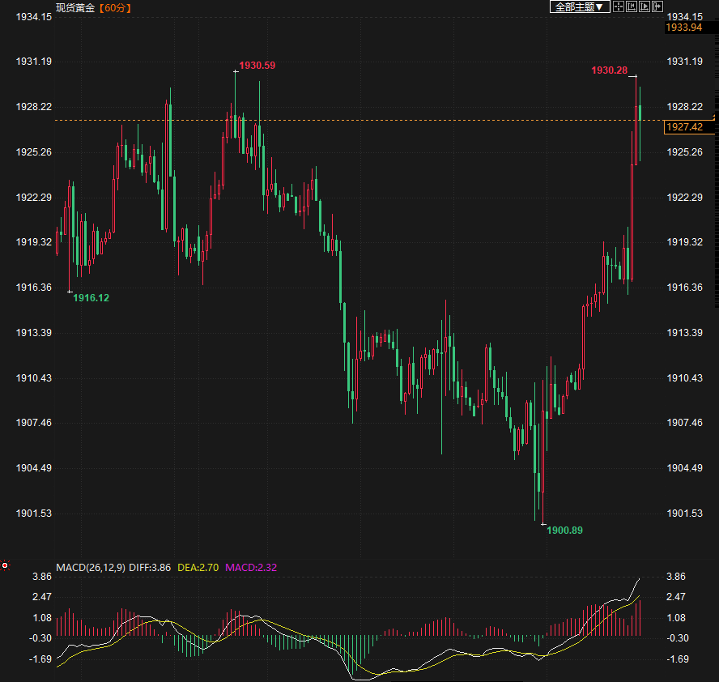The height and width of the screenshot is (682, 719).
Task: Click the 1900.89 low price marker
Action: [564, 531]
